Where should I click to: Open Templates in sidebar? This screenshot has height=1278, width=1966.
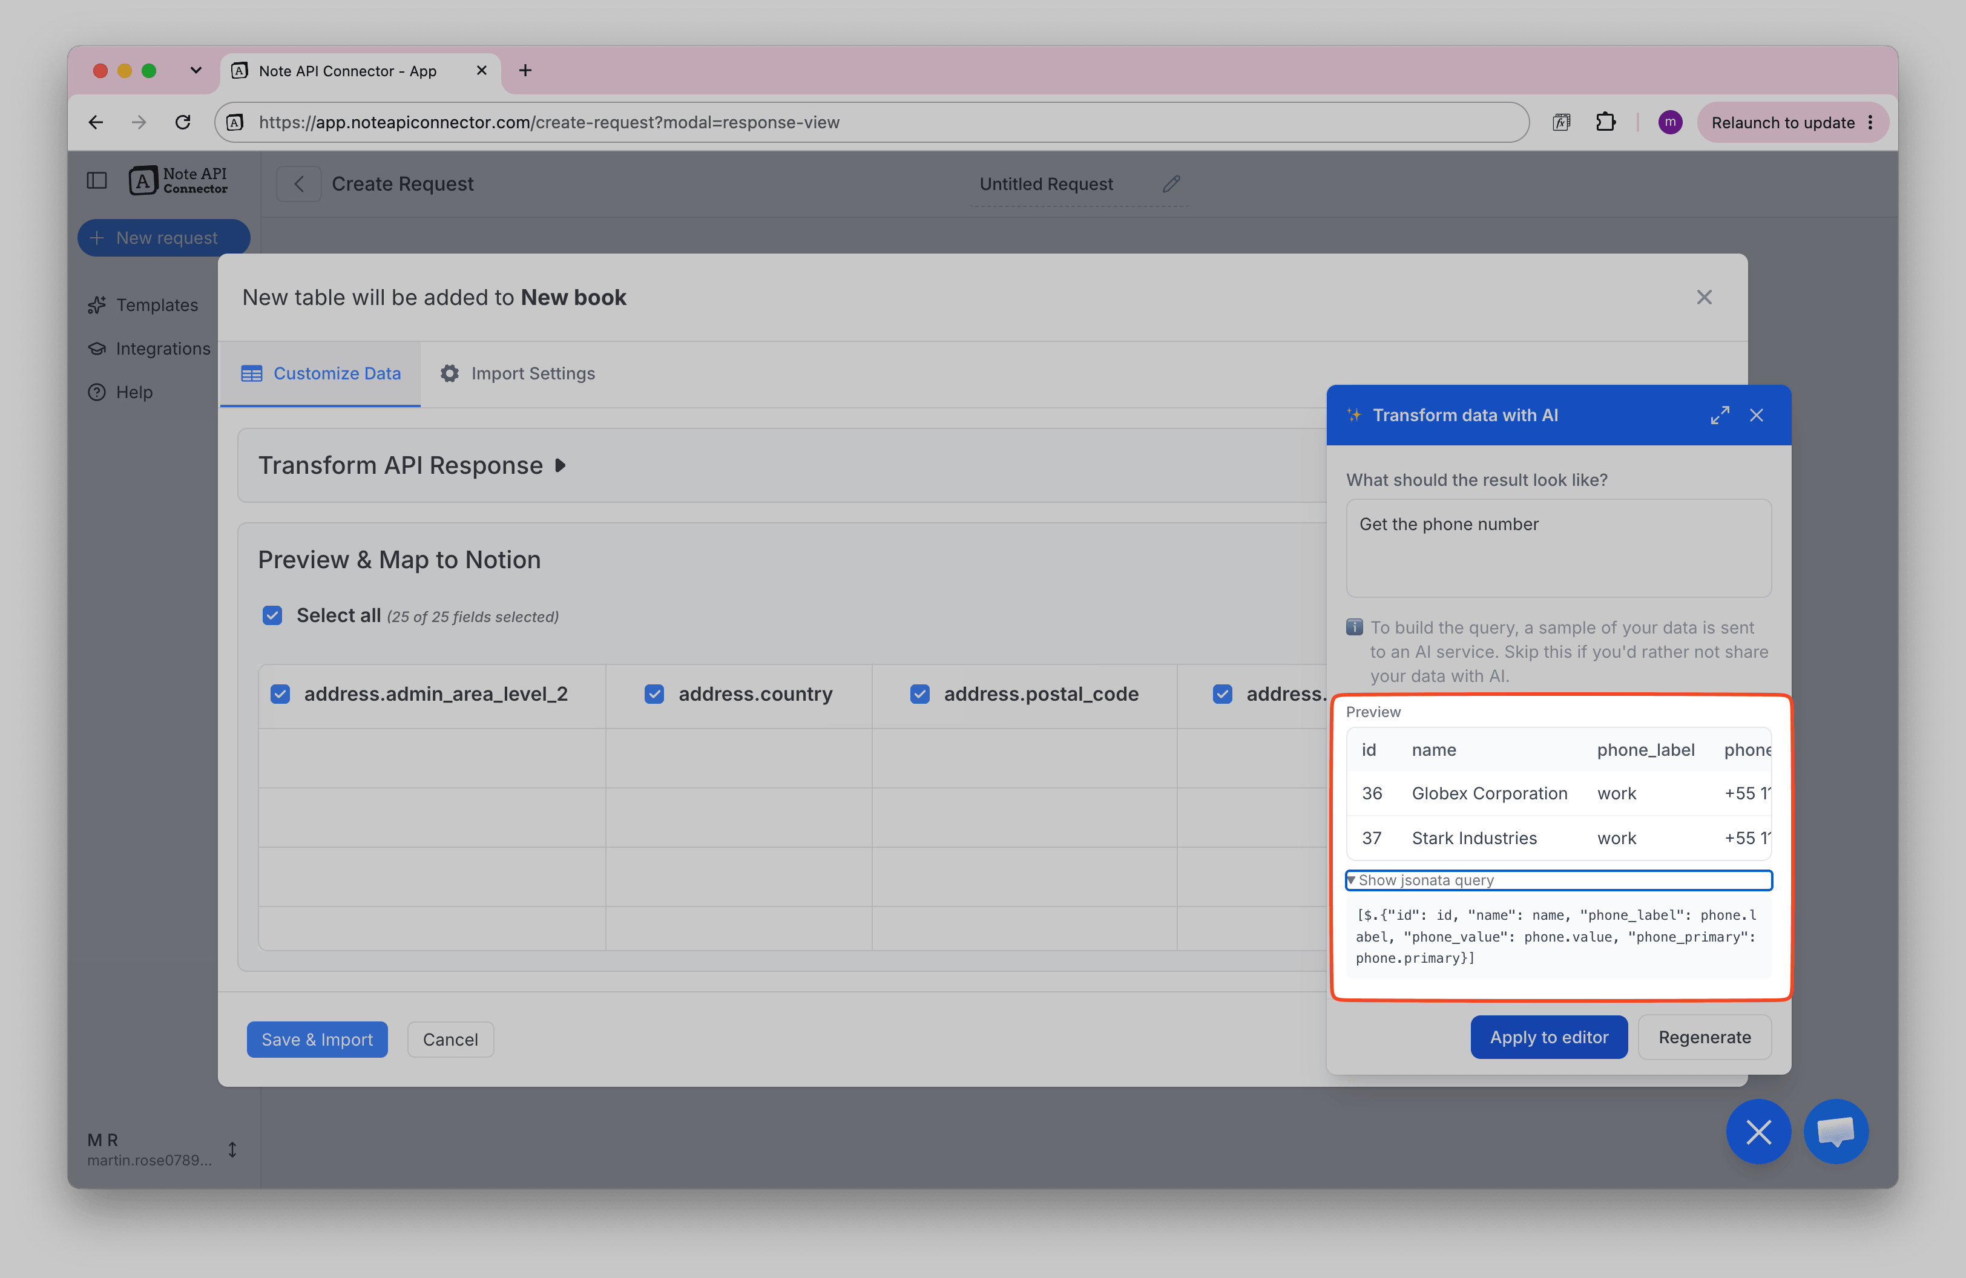[143, 304]
